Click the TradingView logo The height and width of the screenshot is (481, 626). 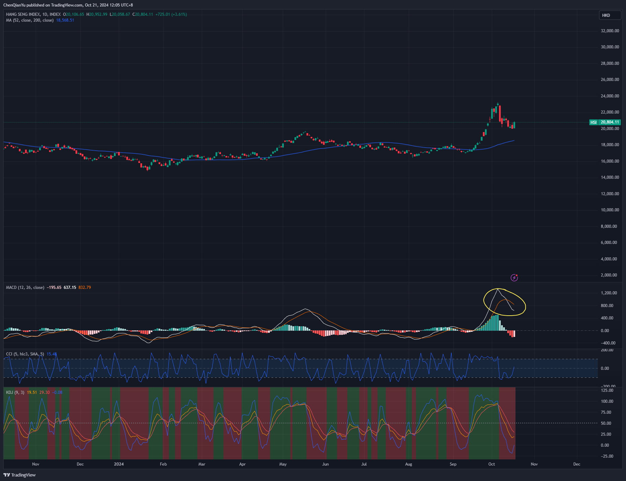[x=20, y=475]
